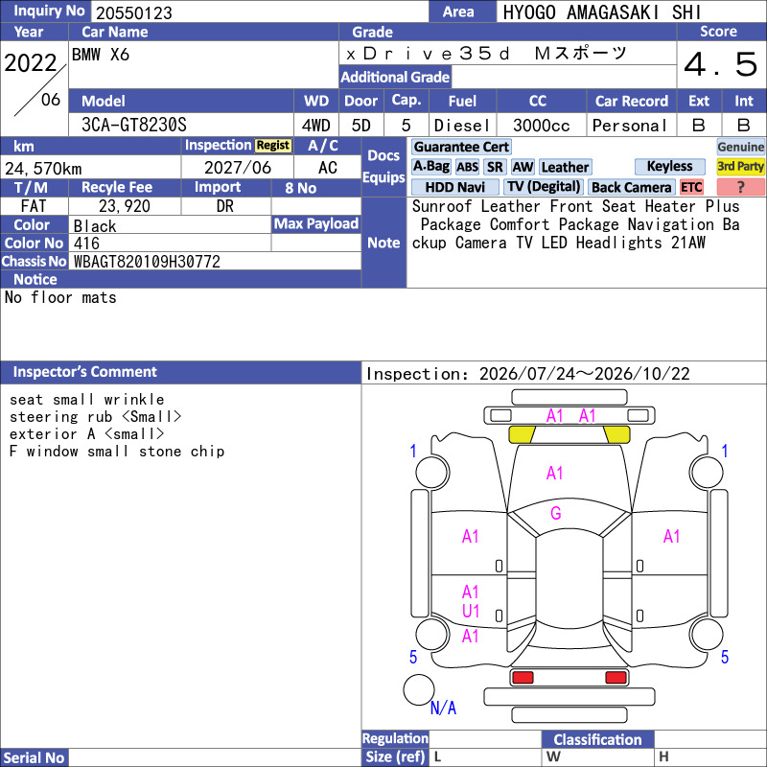Select the Back Camera badge
Viewport: 767px width, 767px height.
[632, 187]
